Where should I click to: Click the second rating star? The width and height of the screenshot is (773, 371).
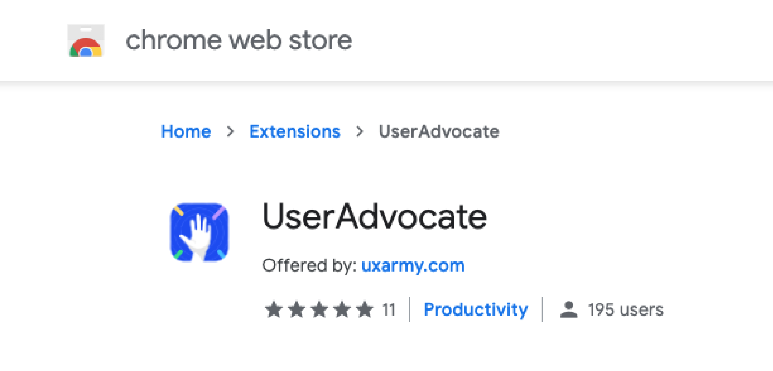(297, 310)
